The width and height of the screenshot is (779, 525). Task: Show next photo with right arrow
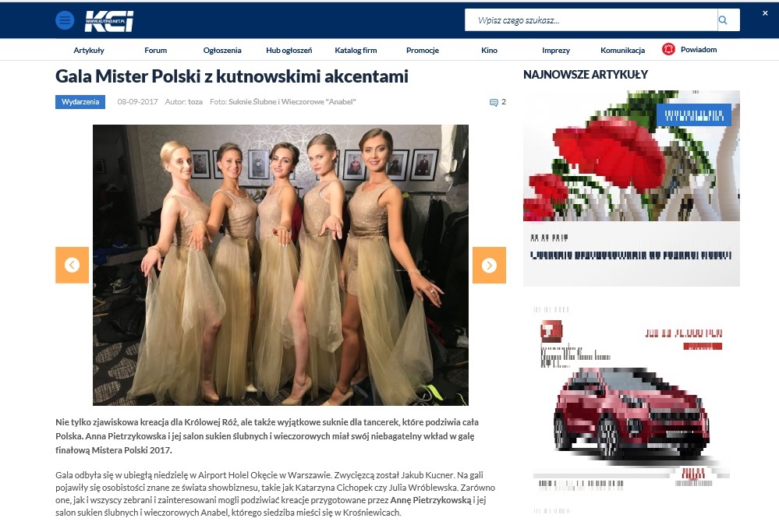point(489,265)
